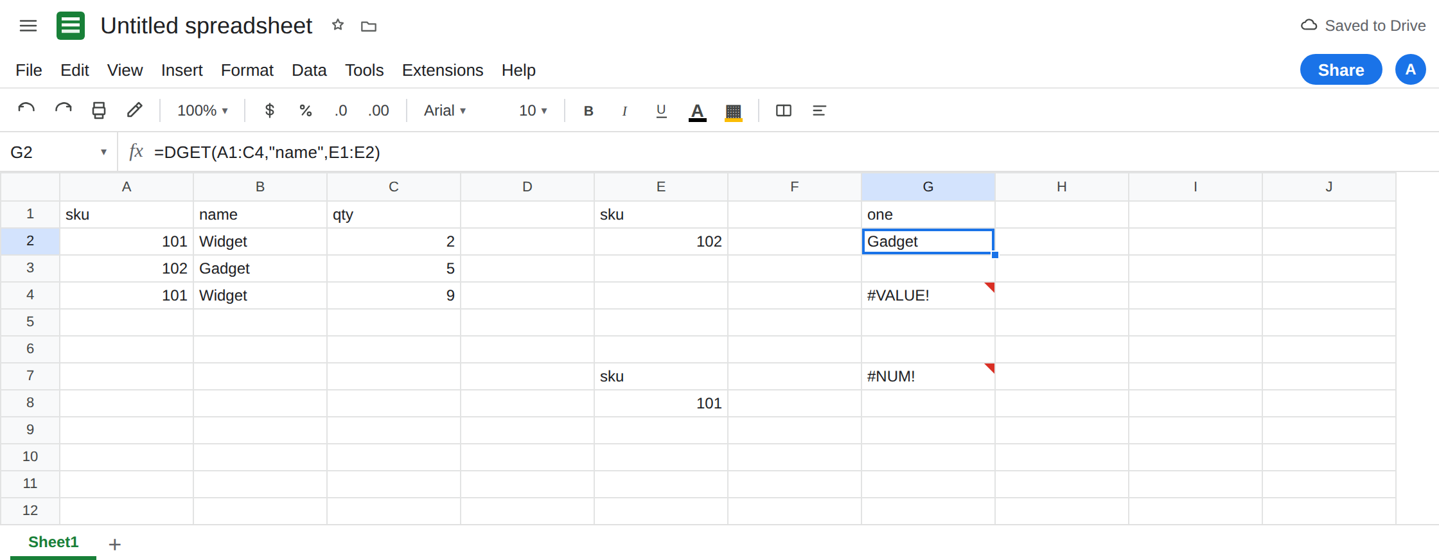Viewport: 1439px width, 560px height.
Task: Select column D header
Action: coord(527,187)
